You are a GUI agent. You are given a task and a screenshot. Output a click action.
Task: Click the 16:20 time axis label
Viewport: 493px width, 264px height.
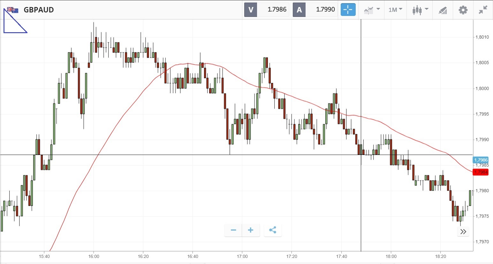pos(143,256)
